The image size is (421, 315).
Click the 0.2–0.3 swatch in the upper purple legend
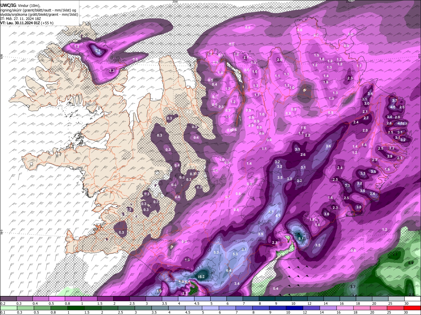pos(9,299)
